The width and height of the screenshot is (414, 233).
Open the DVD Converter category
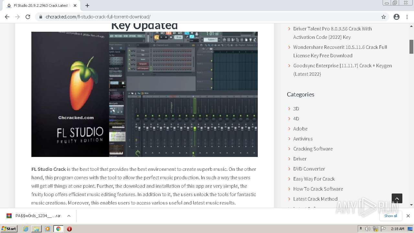[309, 169]
